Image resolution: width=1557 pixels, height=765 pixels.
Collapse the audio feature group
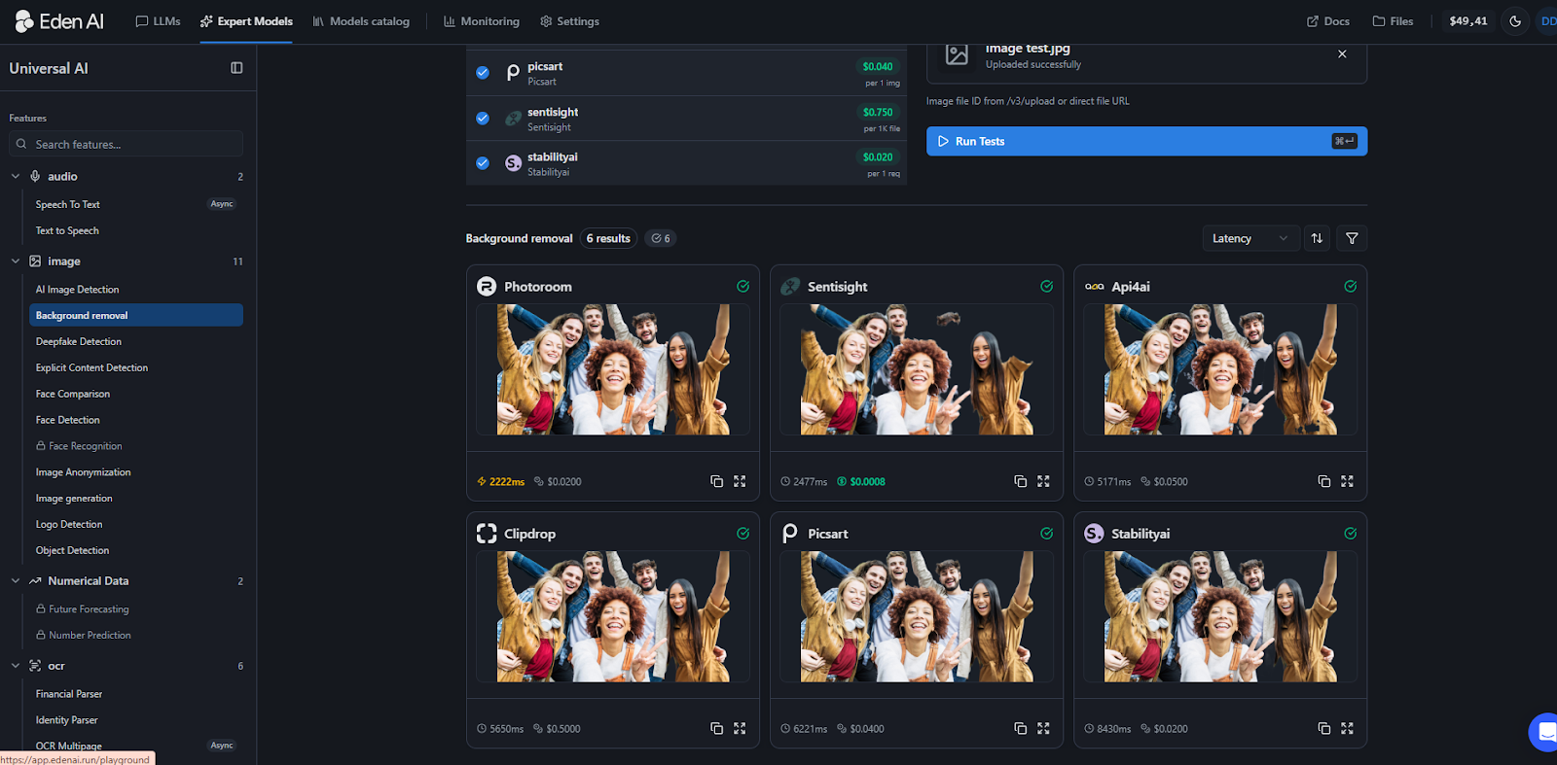pyautogui.click(x=16, y=177)
